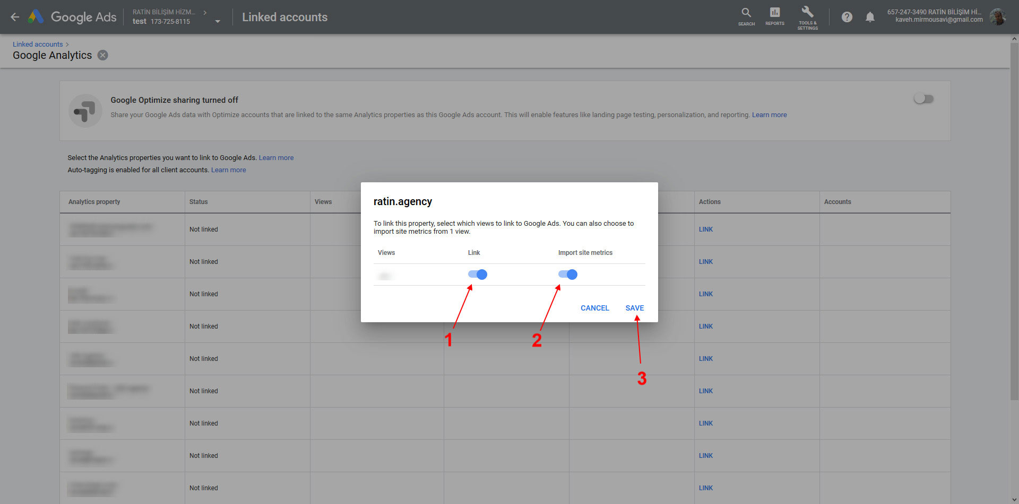Open Learn more about linking Analytics properties
The width and height of the screenshot is (1019, 504).
276,158
